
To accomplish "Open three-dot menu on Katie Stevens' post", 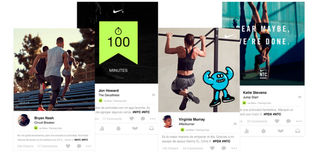I will 298,121.
